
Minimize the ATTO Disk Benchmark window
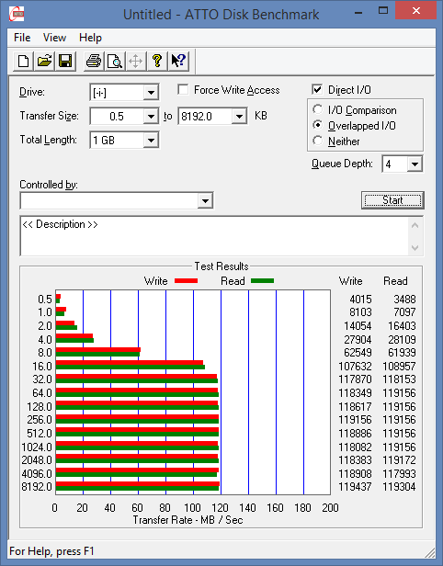point(358,13)
